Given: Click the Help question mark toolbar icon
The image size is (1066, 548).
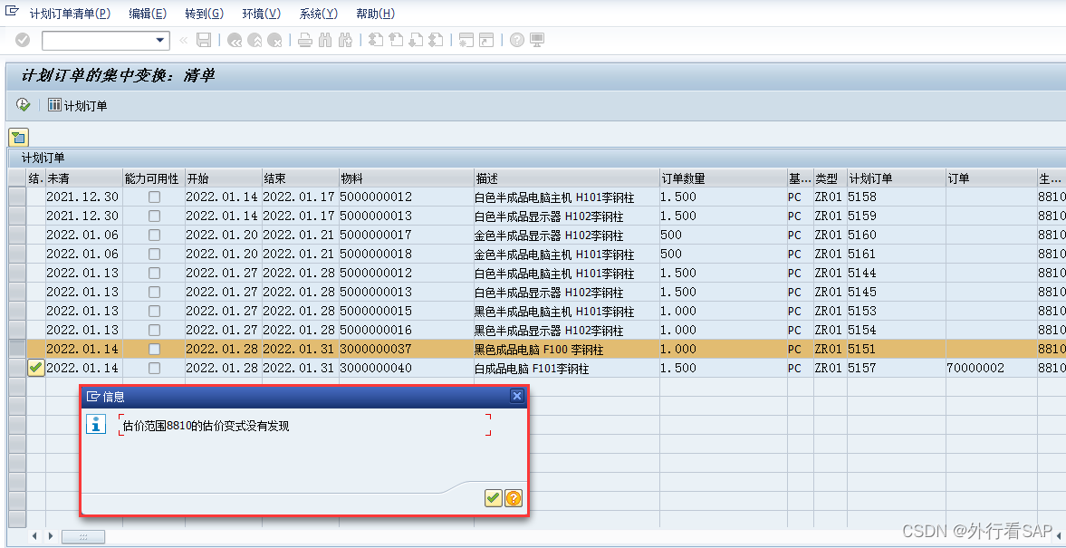Looking at the screenshot, I should (517, 41).
